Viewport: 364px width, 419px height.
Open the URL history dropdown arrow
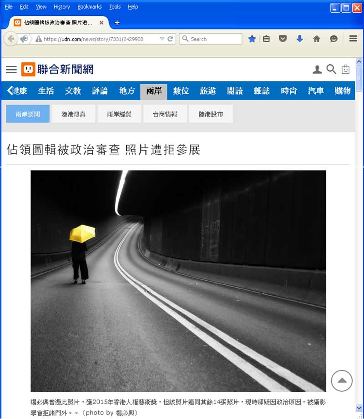(x=162, y=39)
